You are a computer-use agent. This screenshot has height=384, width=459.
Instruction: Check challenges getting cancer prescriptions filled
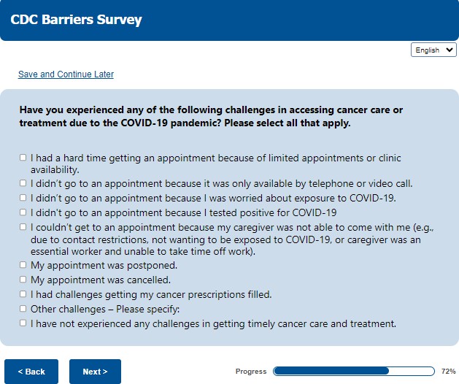point(23,294)
